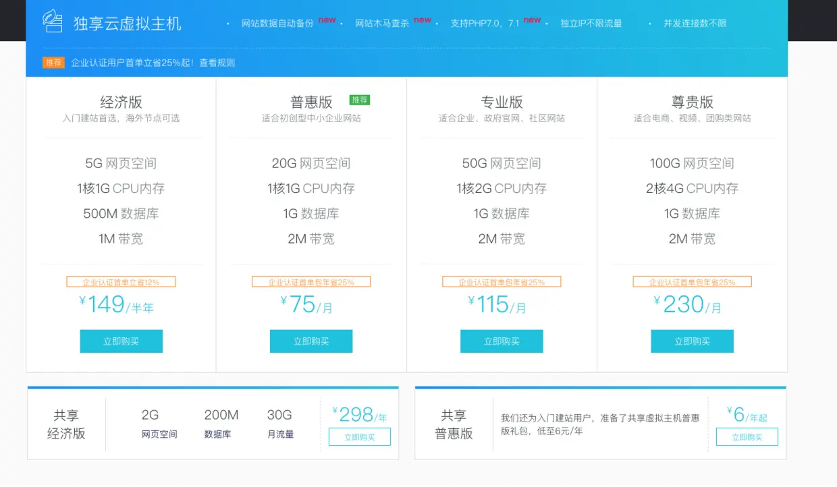Click the 独享云虚拟主机 title
The width and height of the screenshot is (837, 487).
tap(128, 24)
